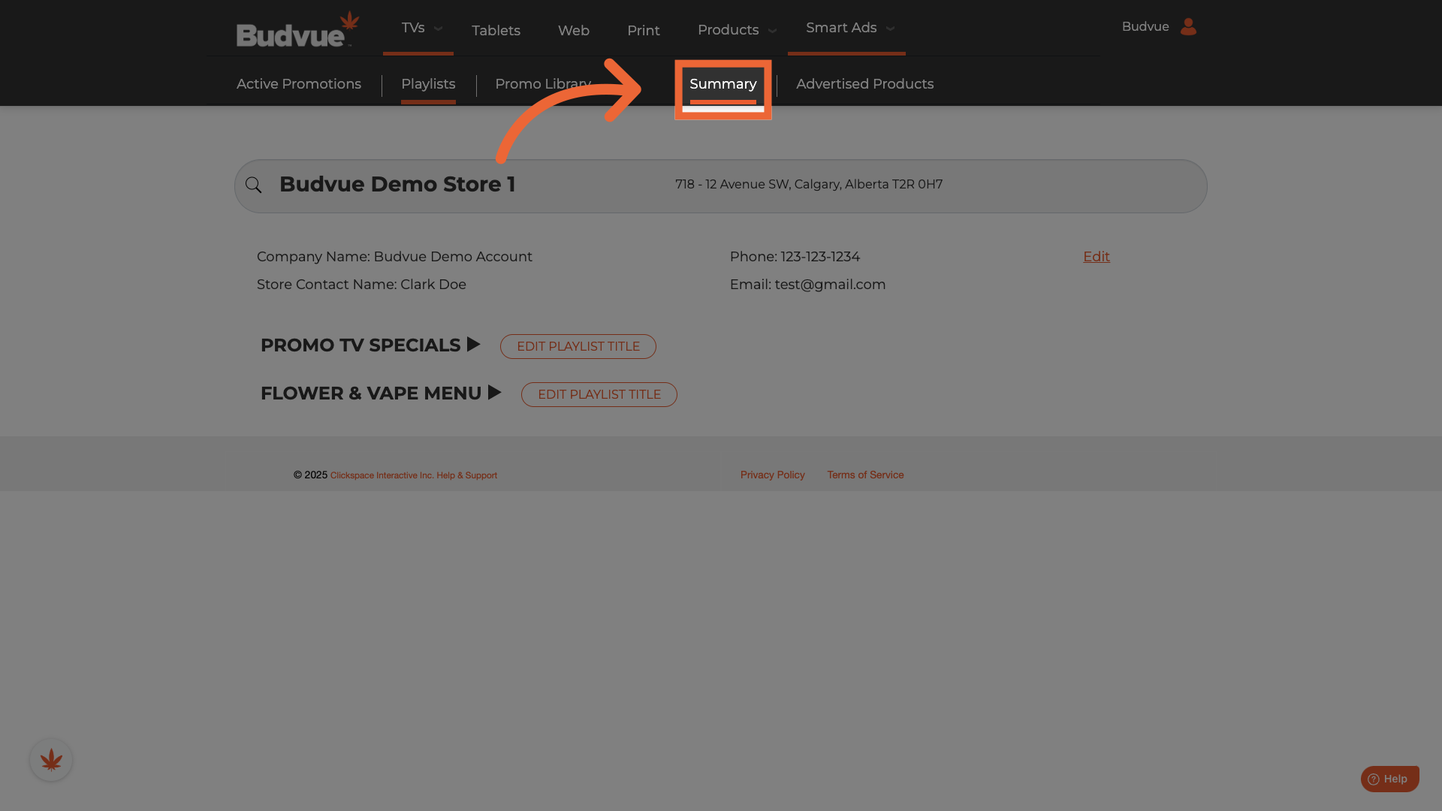Go to the Playlists tab
This screenshot has height=811, width=1442.
click(428, 85)
